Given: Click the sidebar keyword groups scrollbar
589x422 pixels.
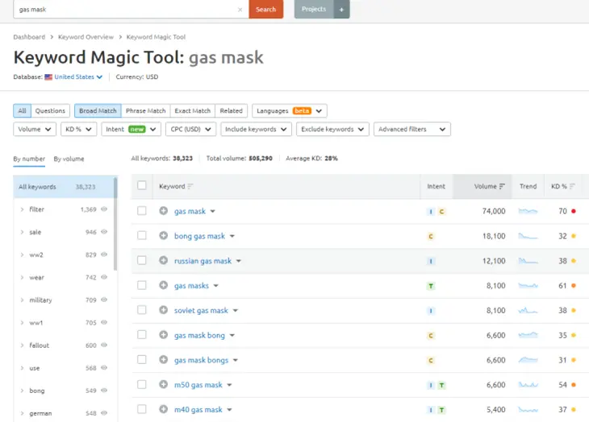Looking at the screenshot, I should [115, 224].
